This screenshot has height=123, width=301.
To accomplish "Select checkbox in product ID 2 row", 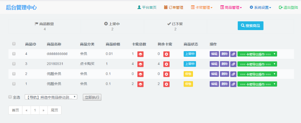I will pos(14,74).
